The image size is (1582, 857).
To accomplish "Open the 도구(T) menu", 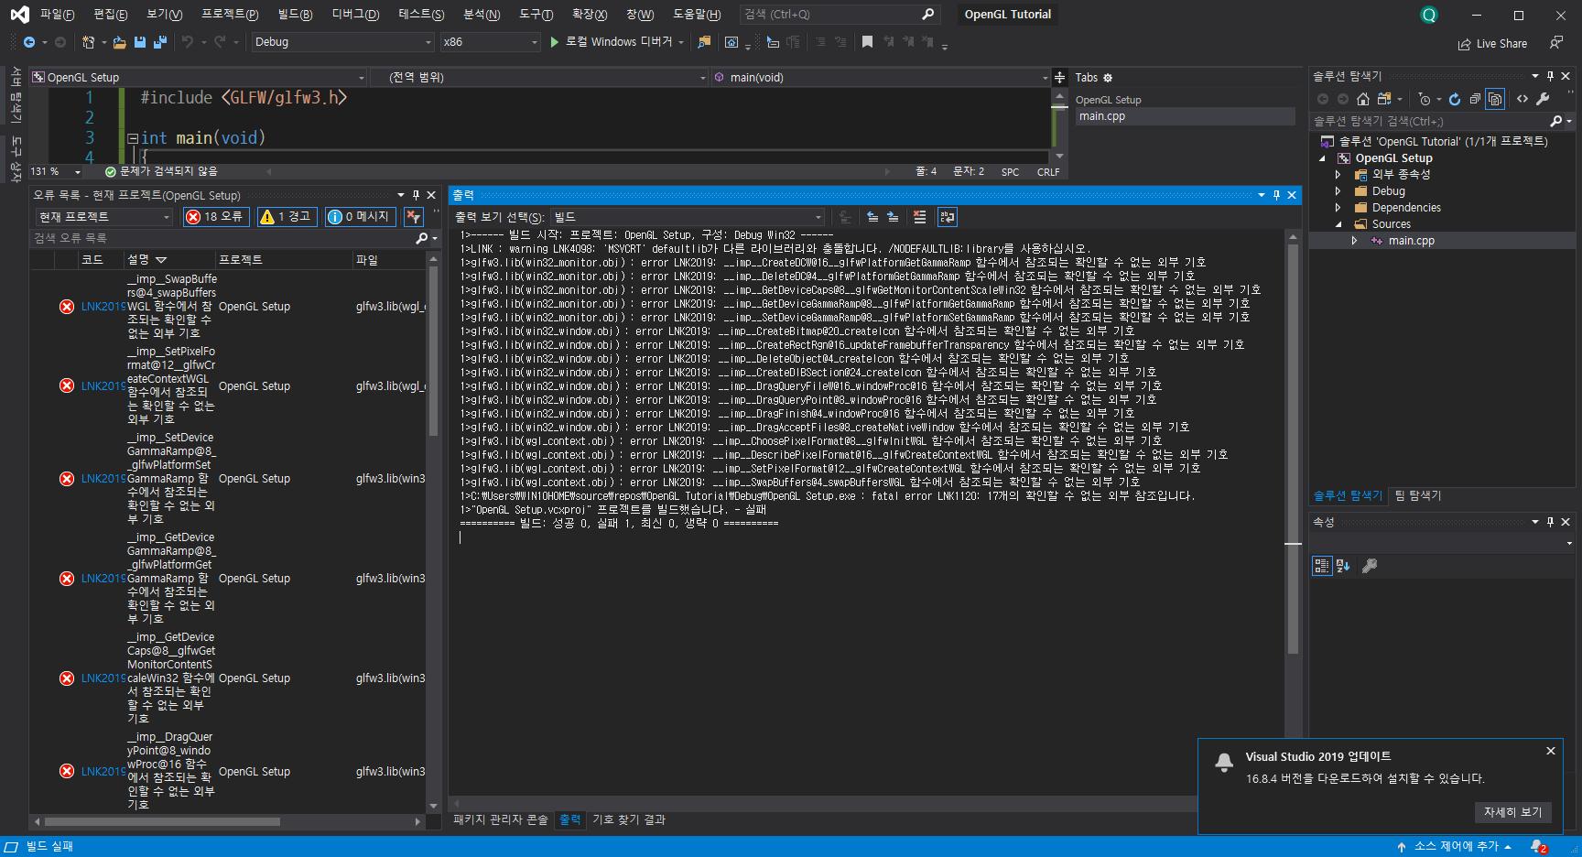I will (x=536, y=15).
